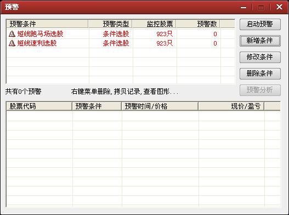Screen dimensions: 289x215
Task: Click the 预警数 column header
Action: [x=198, y=24]
